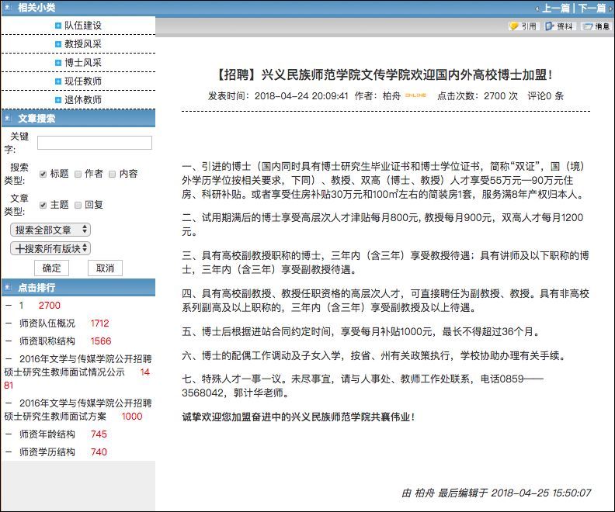Click the 消息 message icon

click(x=596, y=26)
